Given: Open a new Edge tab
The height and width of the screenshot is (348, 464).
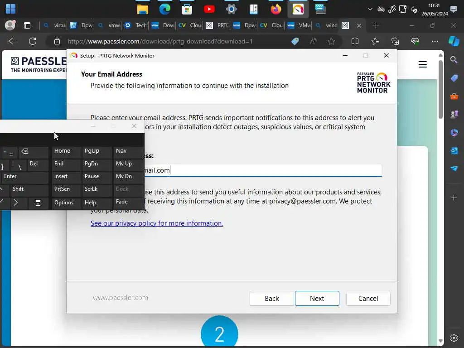Looking at the screenshot, I should click(x=376, y=25).
